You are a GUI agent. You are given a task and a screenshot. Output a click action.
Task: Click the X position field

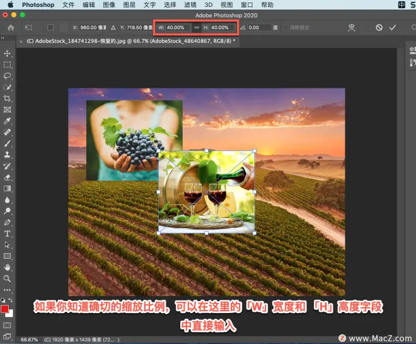[x=93, y=28]
